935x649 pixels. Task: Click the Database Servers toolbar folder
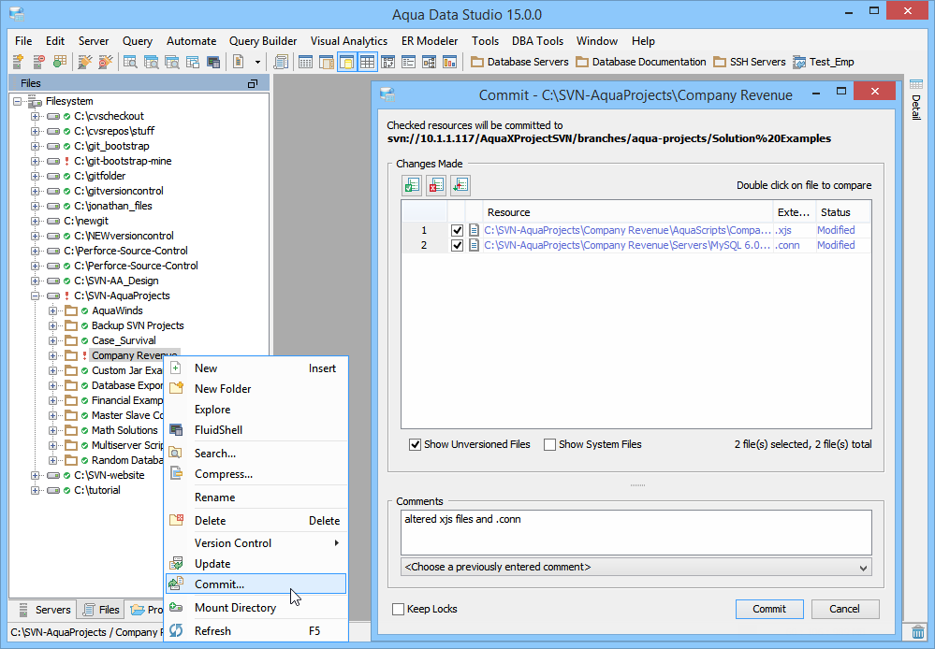(x=519, y=62)
